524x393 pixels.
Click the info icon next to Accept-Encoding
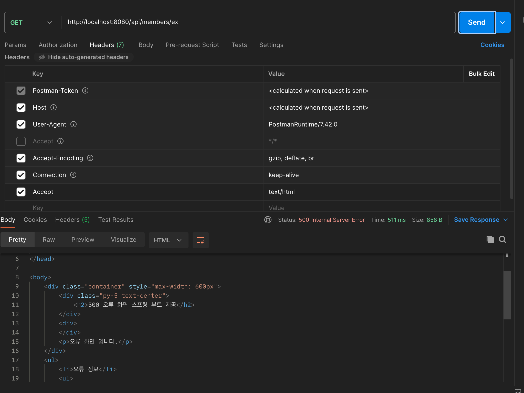point(90,158)
